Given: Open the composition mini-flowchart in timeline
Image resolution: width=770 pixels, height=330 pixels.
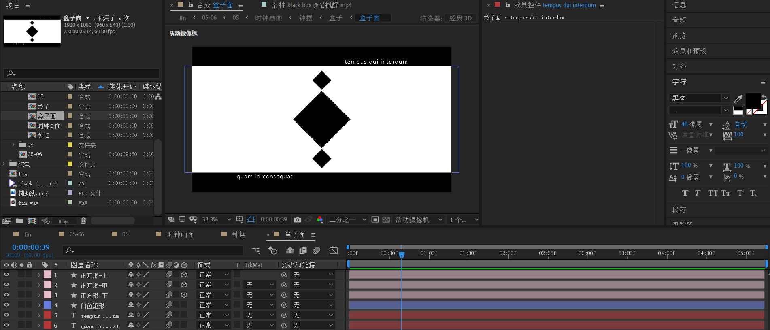Looking at the screenshot, I should pyautogui.click(x=256, y=251).
